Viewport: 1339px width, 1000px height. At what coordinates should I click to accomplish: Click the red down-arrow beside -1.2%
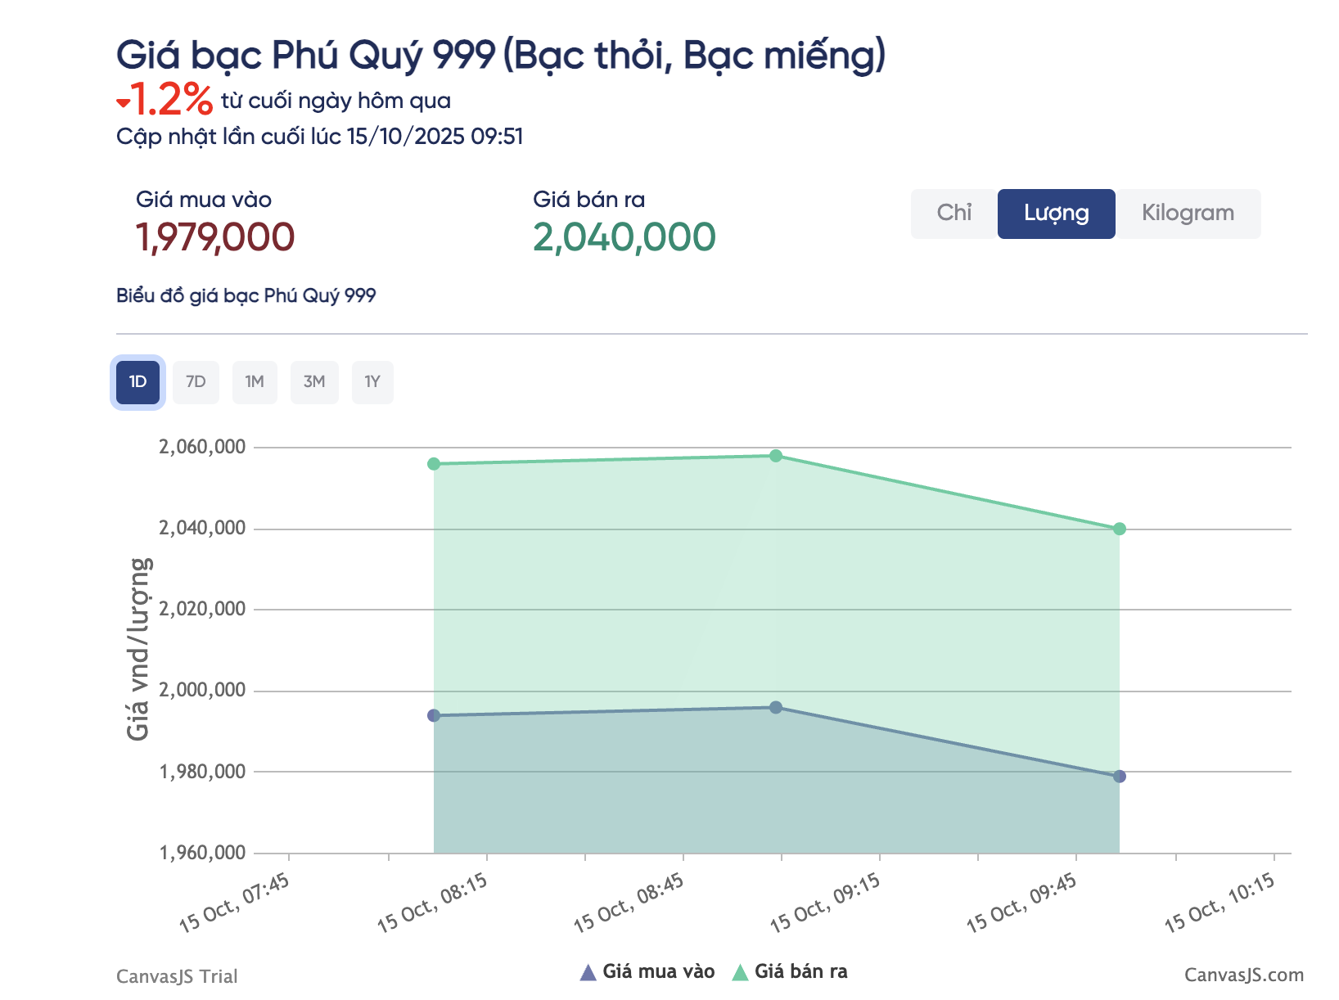coord(123,103)
